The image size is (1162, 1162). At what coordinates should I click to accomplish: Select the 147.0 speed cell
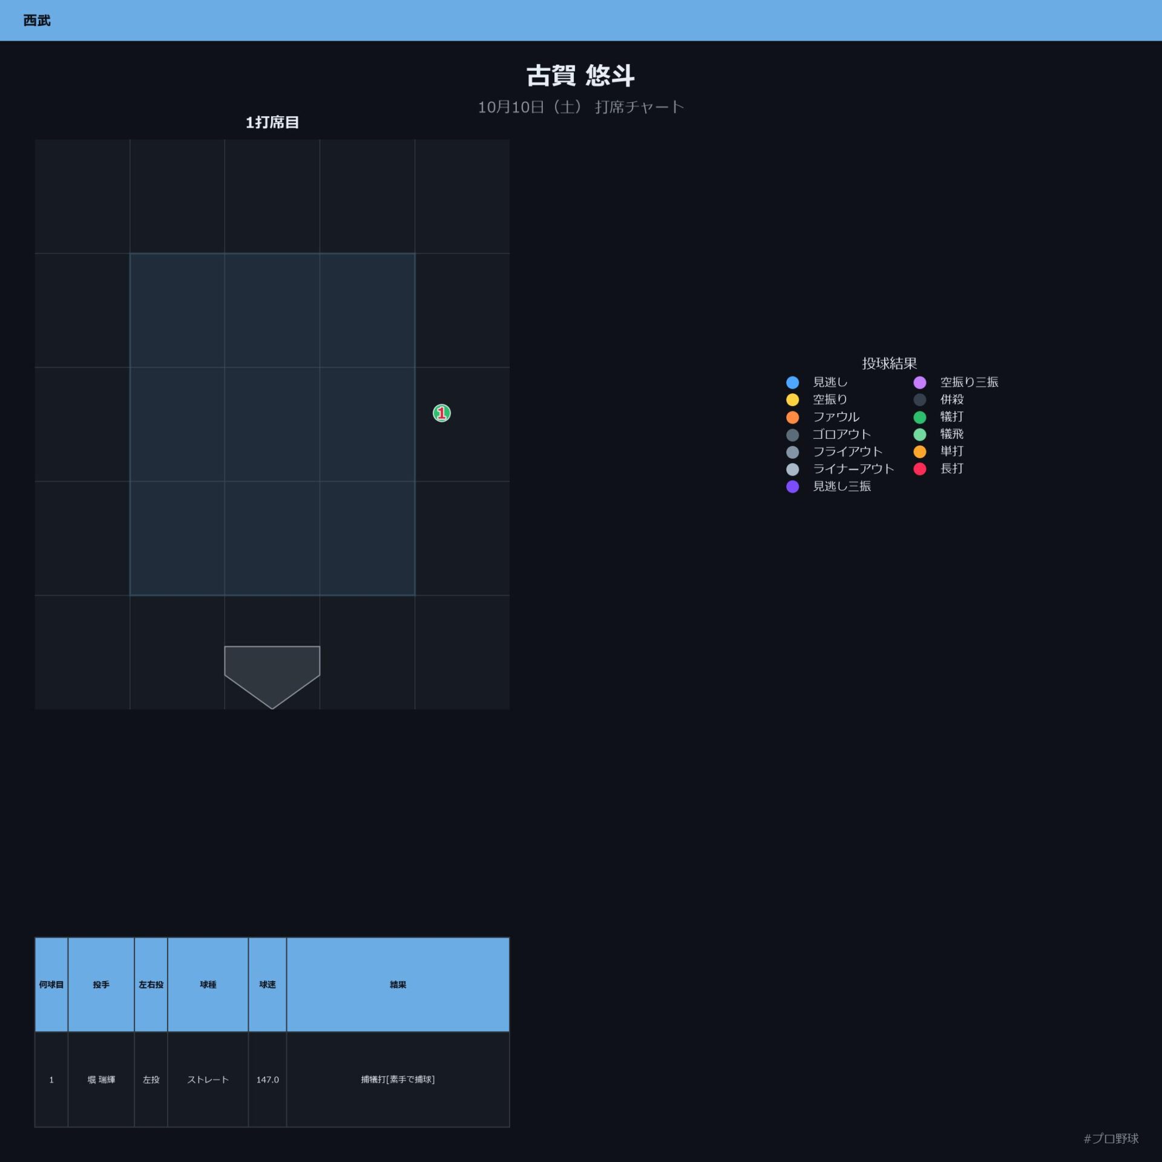click(x=268, y=1080)
